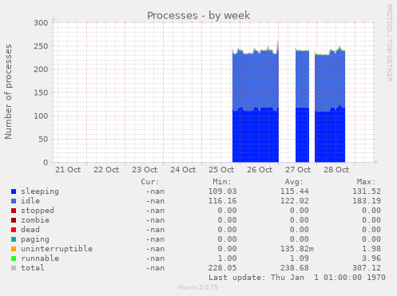Click the '21 Oct' x-axis label

pos(68,170)
